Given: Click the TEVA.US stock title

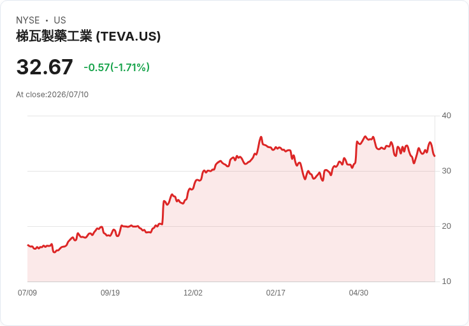Looking at the screenshot, I should pos(88,36).
